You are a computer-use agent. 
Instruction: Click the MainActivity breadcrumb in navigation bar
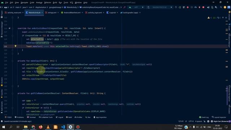point(70,7)
